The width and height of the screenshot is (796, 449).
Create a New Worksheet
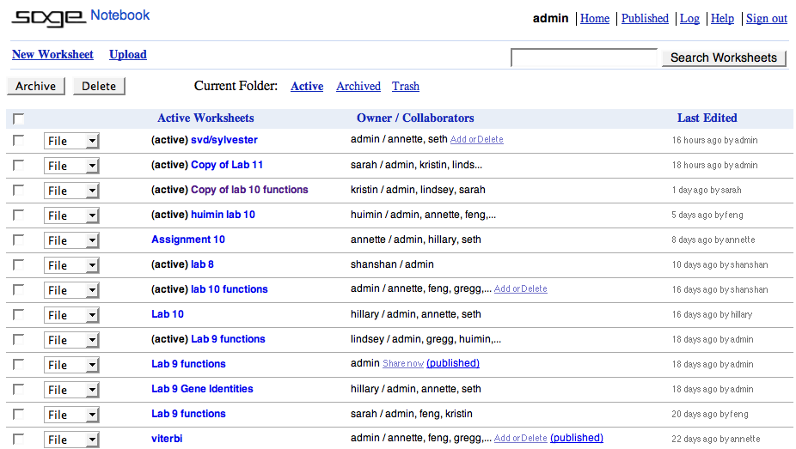[x=52, y=54]
